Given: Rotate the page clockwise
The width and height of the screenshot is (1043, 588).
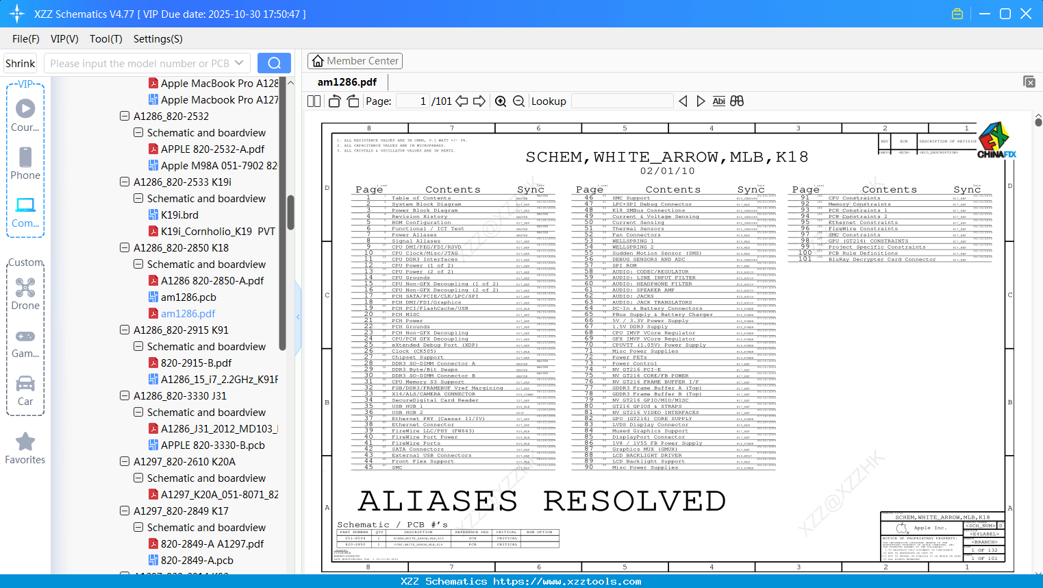Looking at the screenshot, I should pyautogui.click(x=353, y=101).
